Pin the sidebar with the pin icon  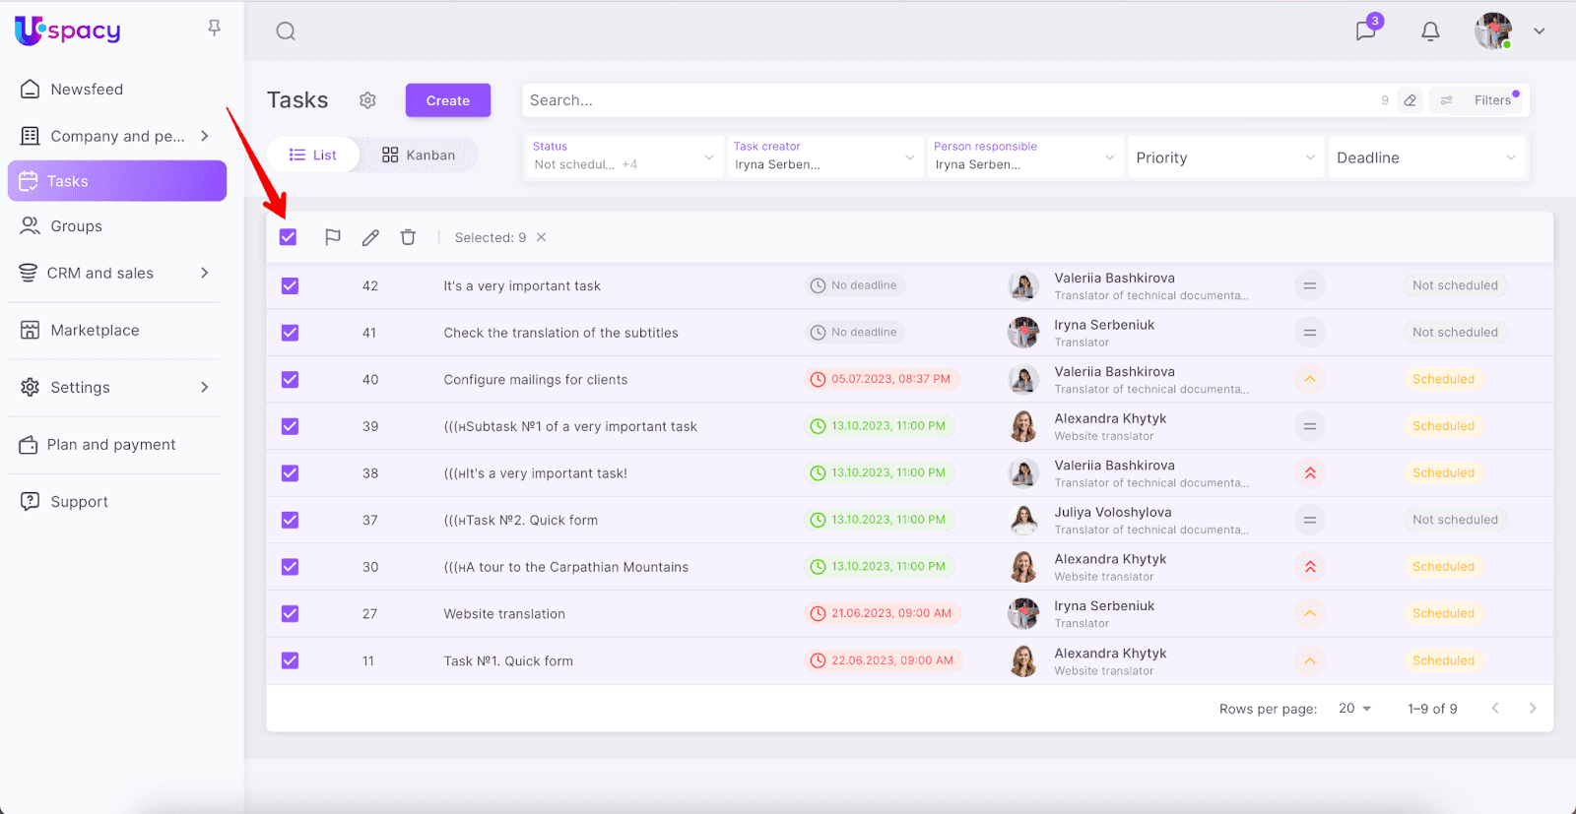[214, 29]
